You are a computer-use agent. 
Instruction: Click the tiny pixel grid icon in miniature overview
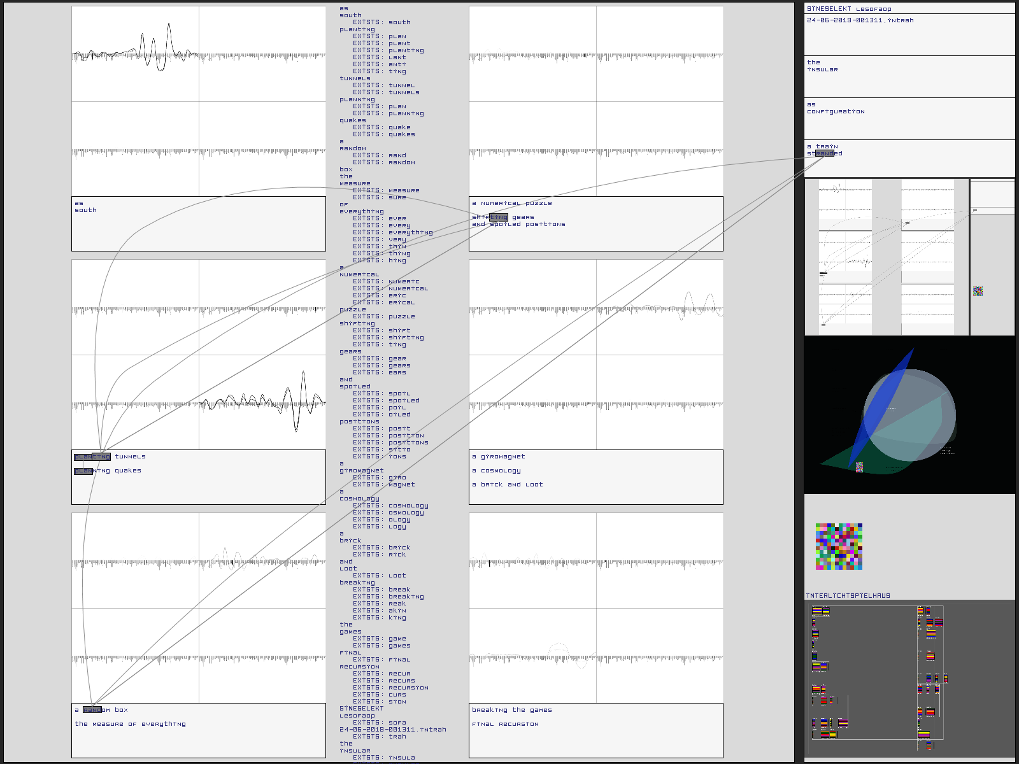[x=978, y=291]
